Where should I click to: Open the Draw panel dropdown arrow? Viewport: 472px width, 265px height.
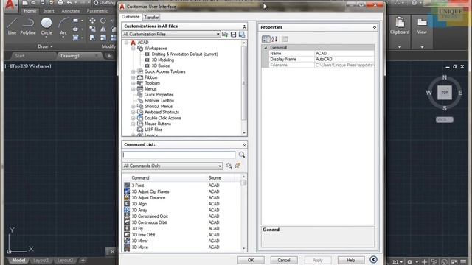coord(52,46)
